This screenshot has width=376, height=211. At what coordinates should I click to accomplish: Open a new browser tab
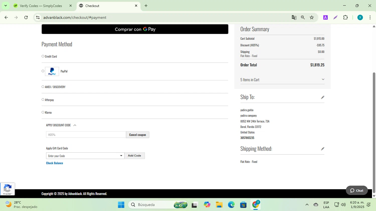tap(146, 6)
